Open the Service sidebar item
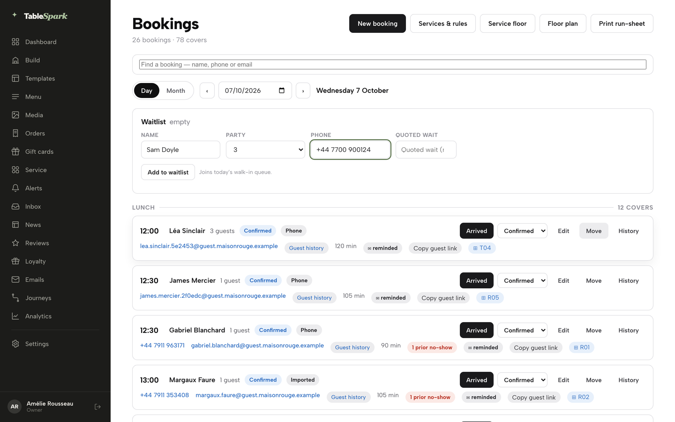 pyautogui.click(x=55, y=170)
